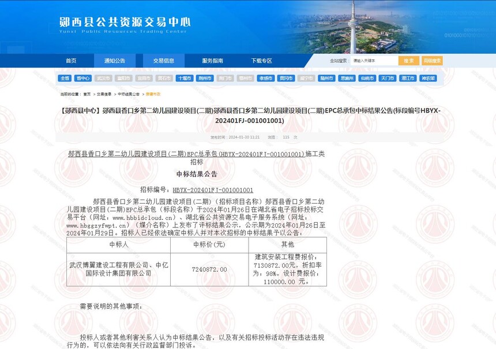Click the www.hbggzyfwpt.cn URL text
Screen dimensions: 496x349
96,226
